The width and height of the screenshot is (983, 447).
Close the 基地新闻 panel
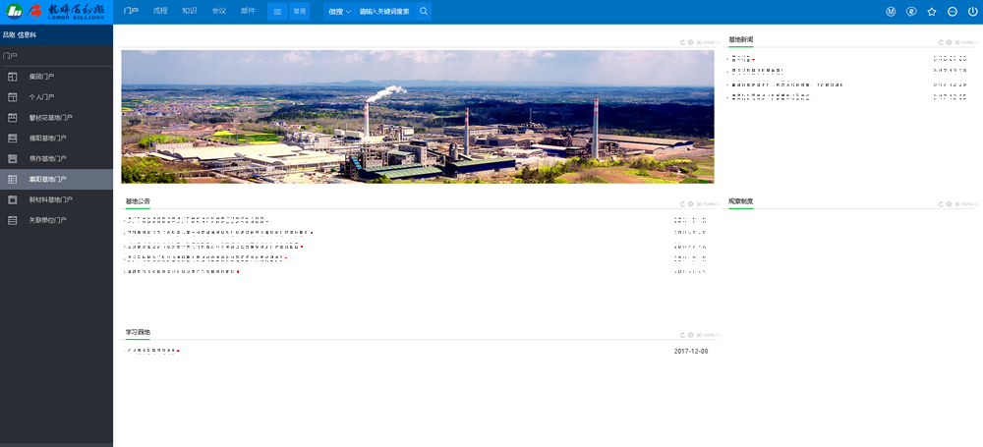(x=957, y=42)
